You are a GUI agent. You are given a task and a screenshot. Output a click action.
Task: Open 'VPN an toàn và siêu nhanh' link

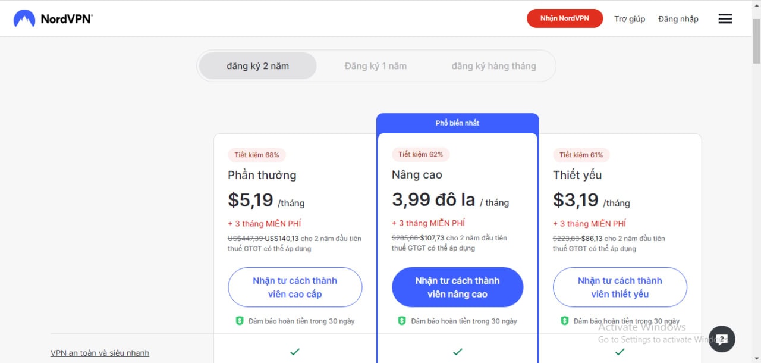[x=100, y=353]
